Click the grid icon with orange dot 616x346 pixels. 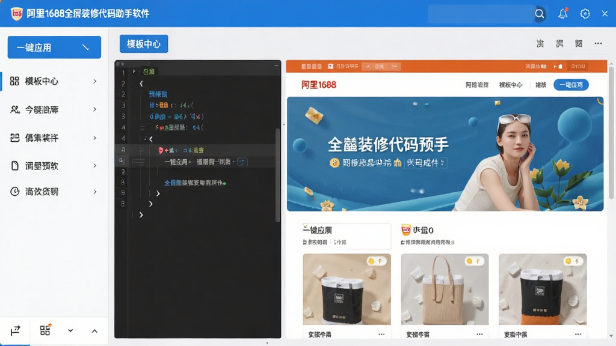click(45, 330)
